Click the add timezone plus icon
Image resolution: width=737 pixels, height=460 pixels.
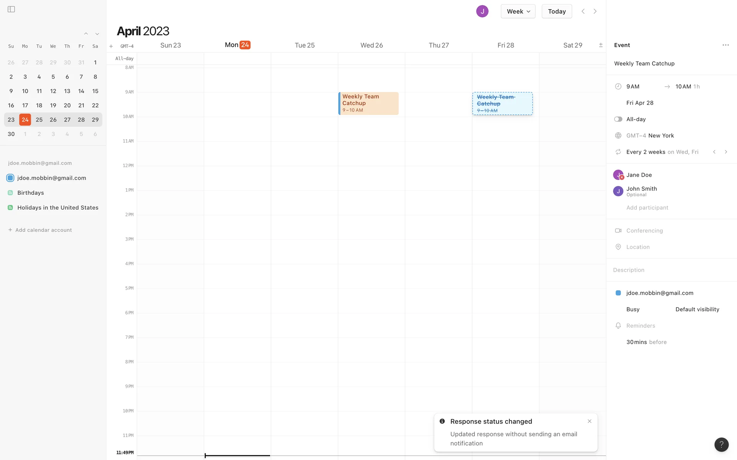[x=111, y=46]
